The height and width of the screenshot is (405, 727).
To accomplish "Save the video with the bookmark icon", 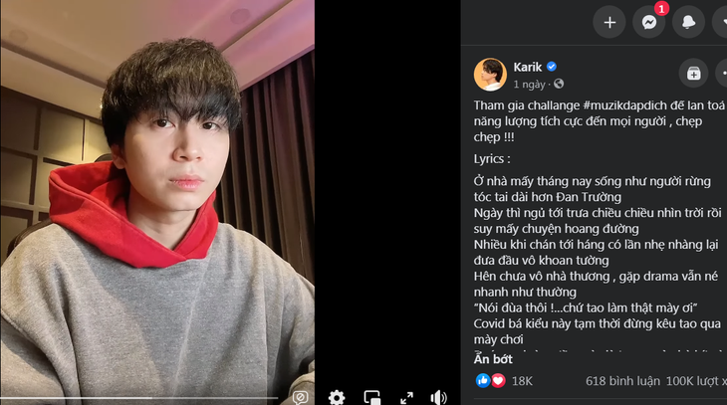I will [693, 74].
